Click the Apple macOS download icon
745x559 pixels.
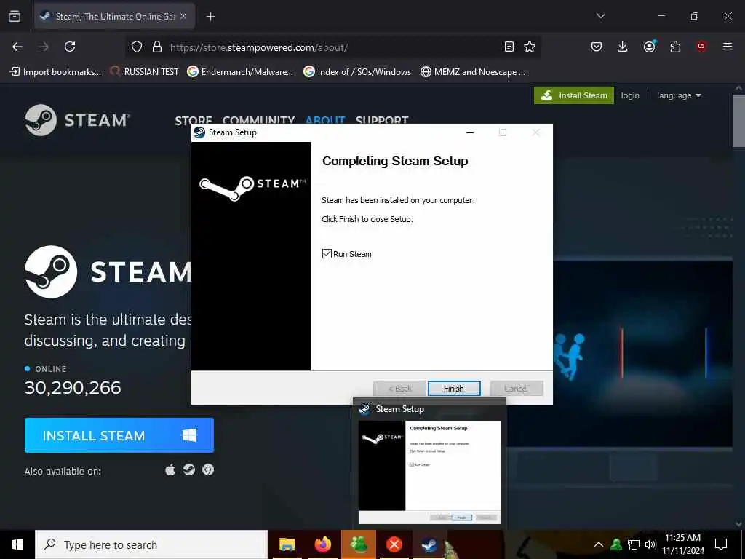click(x=170, y=470)
